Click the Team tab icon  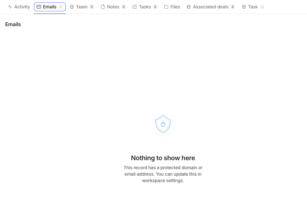tap(72, 7)
